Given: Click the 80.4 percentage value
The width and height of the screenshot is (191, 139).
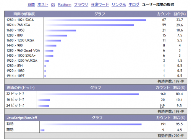Looking at the screenshot, I should click(179, 94).
